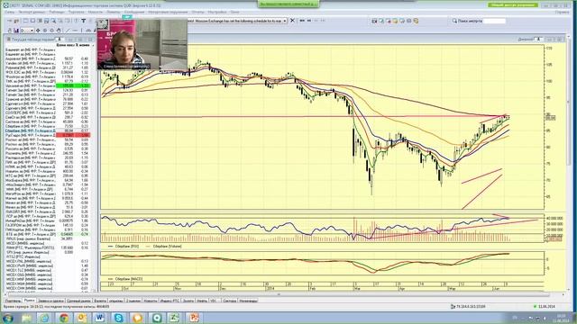Select the ГАЗПРОМ row in the quotes table
This screenshot has width=577, height=324.
(x=48, y=225)
